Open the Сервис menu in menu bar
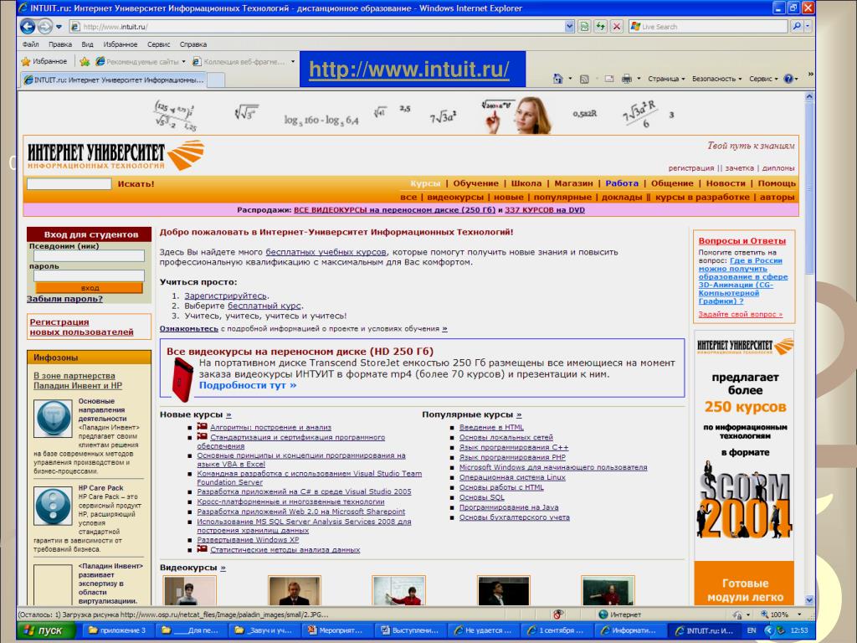The image size is (857, 643). tap(158, 44)
